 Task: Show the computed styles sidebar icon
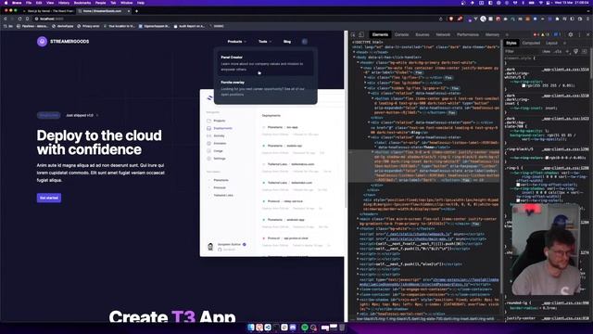pyautogui.click(x=585, y=51)
